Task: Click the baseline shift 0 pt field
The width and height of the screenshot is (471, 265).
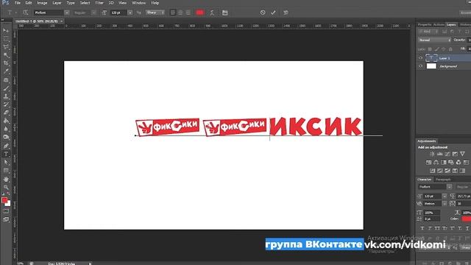Action: (x=432, y=219)
